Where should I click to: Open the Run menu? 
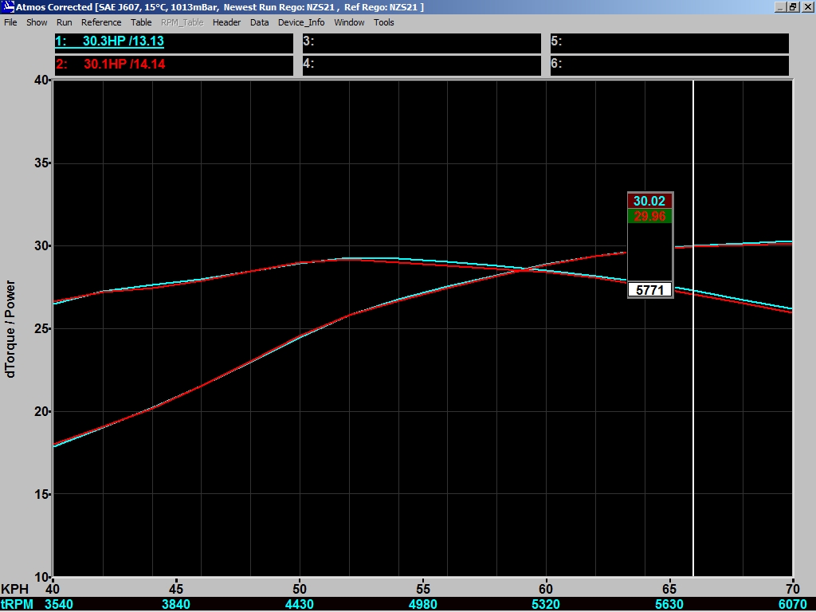64,22
